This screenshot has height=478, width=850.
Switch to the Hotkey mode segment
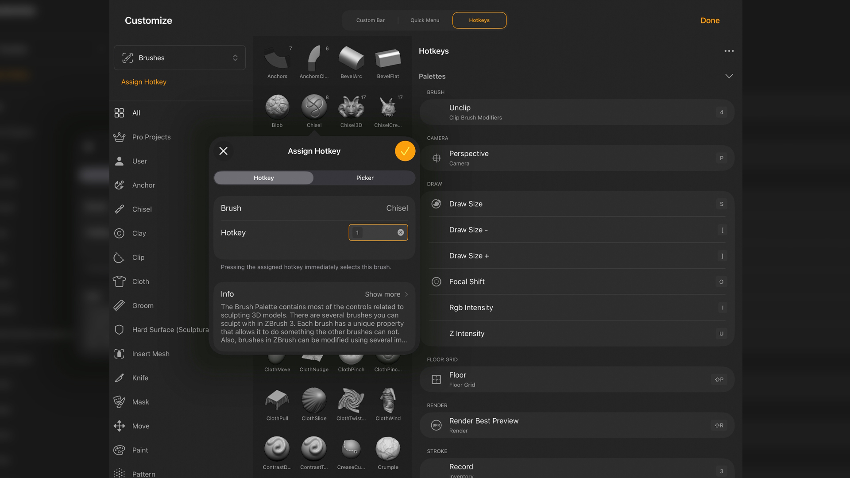pos(264,178)
